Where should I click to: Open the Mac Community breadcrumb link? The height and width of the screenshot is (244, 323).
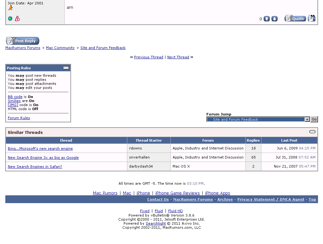point(60,48)
